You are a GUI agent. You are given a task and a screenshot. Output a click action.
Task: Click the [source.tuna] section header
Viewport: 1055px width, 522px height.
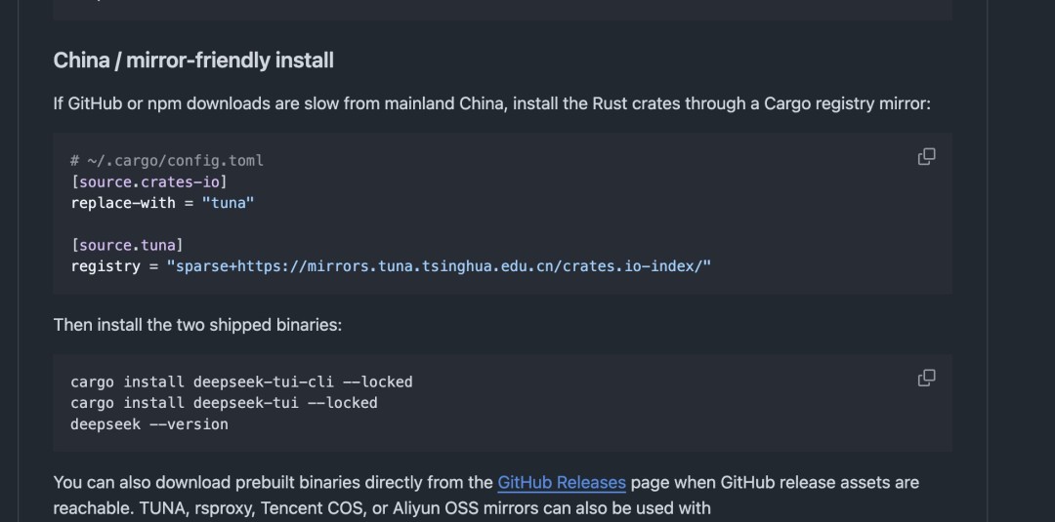pos(127,245)
